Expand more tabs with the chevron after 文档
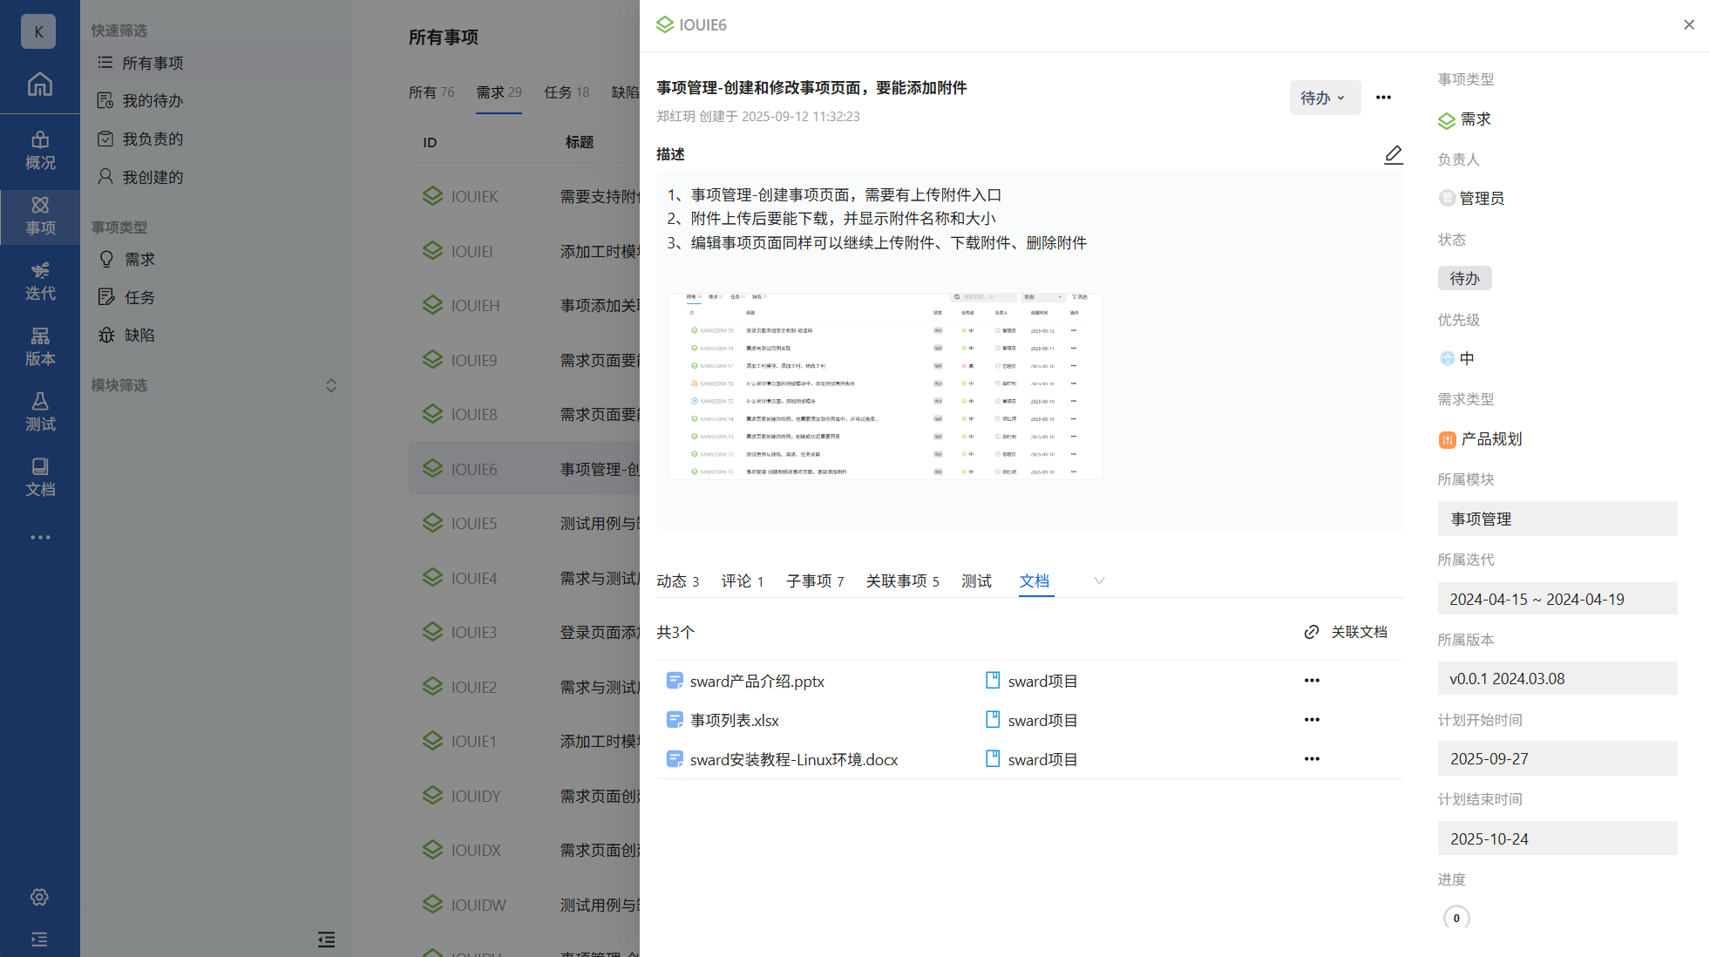This screenshot has width=1710, height=957. [1099, 580]
